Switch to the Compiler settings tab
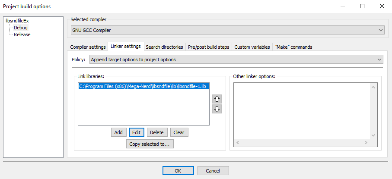The image size is (392, 179). [88, 47]
